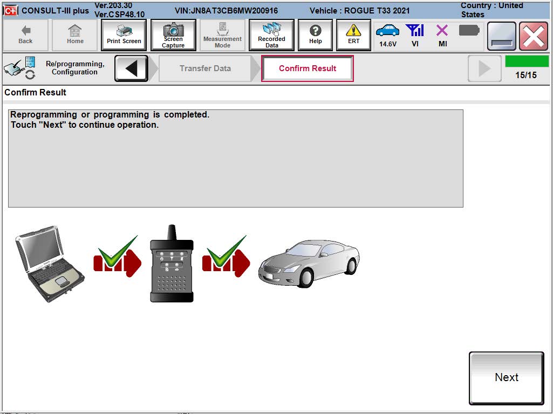Click checkmark arrow between VI and car
The width and height of the screenshot is (553, 414).
226,257
